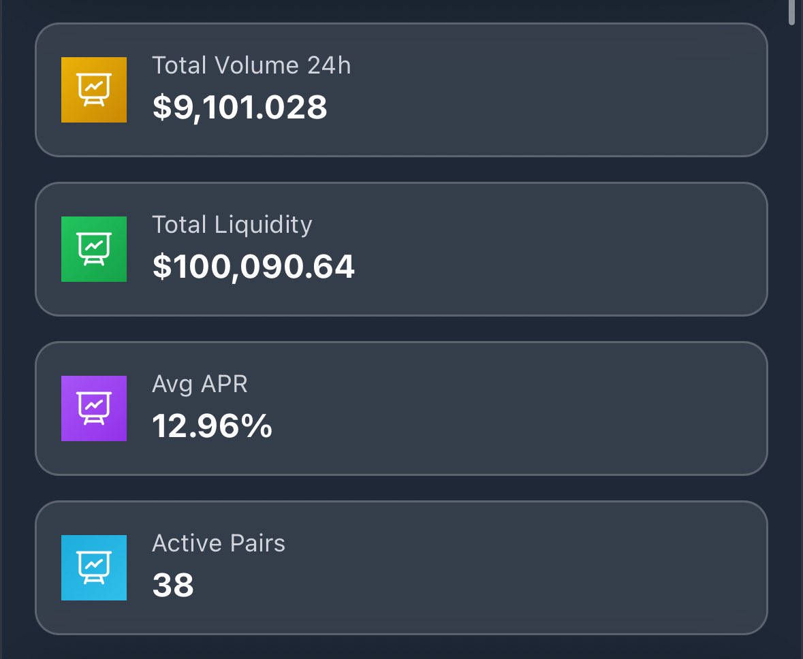Select the Total Volume 24h label

[x=251, y=65]
